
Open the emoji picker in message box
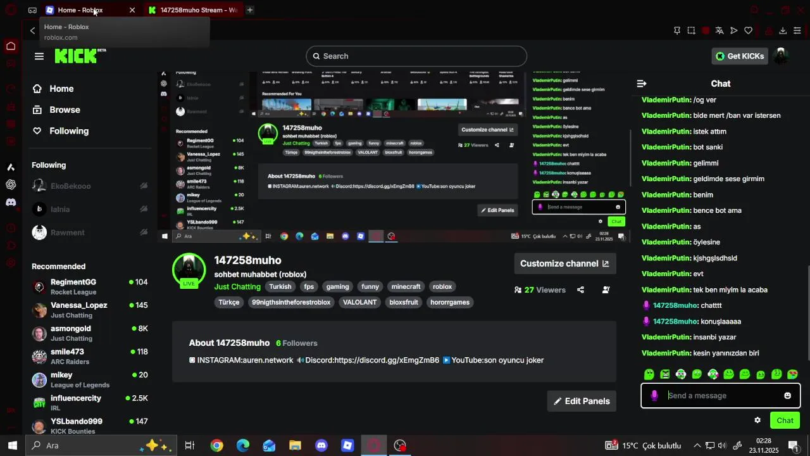(x=787, y=396)
